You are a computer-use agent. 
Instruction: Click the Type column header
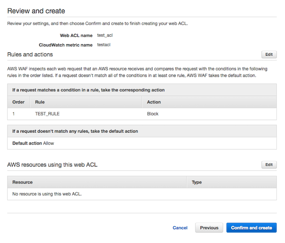[x=197, y=182]
